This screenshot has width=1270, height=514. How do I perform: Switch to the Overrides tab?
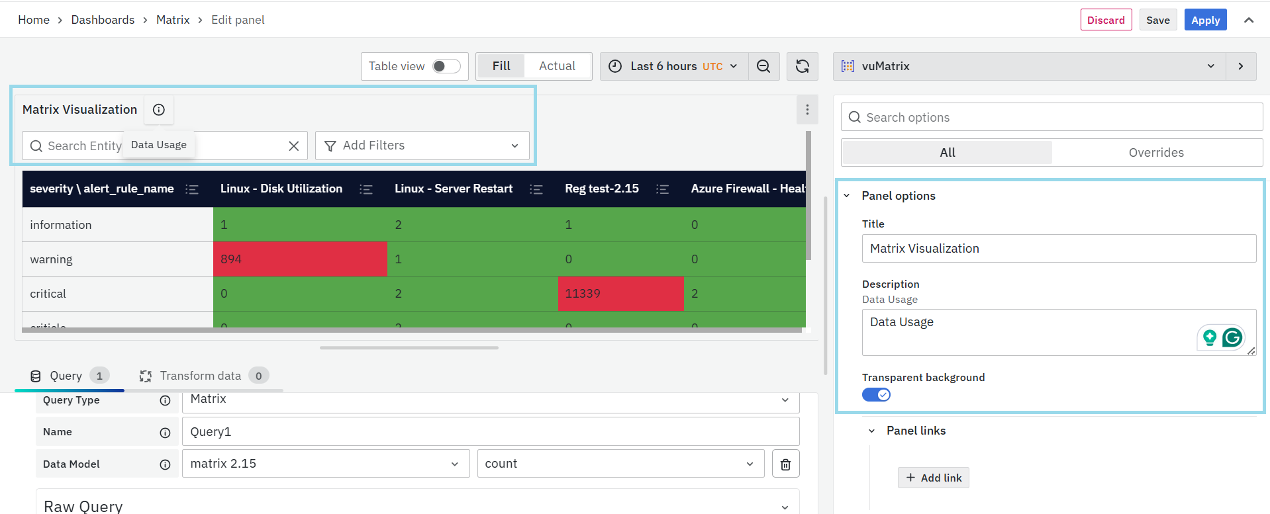pos(1155,153)
